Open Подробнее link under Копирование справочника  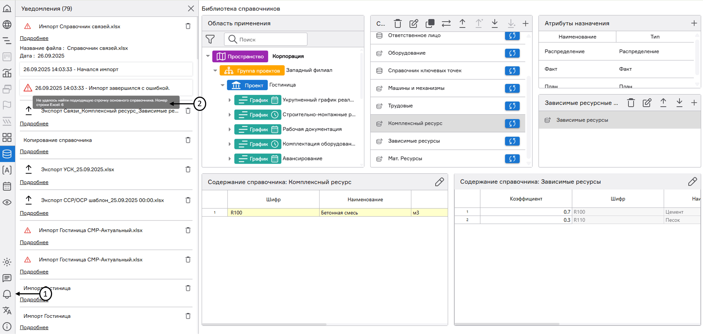pyautogui.click(x=34, y=152)
